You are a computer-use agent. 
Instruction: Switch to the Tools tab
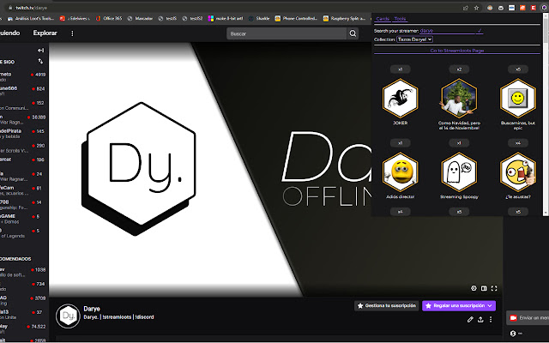(400, 19)
